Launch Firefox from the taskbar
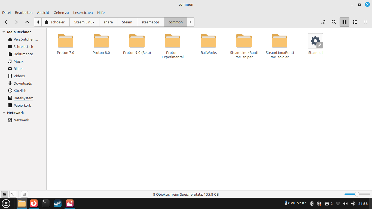The image size is (372, 209). point(34,203)
